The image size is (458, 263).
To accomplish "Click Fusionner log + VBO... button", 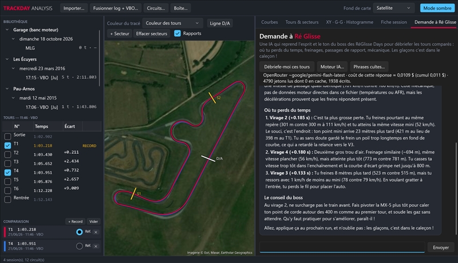I will coord(116,8).
